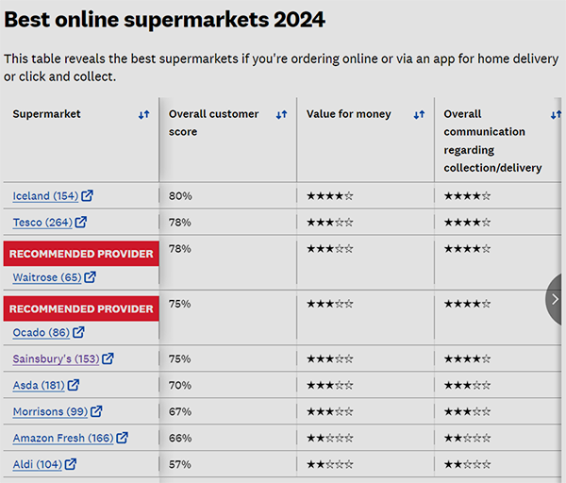Open the Asda (181) link
The image size is (566, 483).
point(39,385)
